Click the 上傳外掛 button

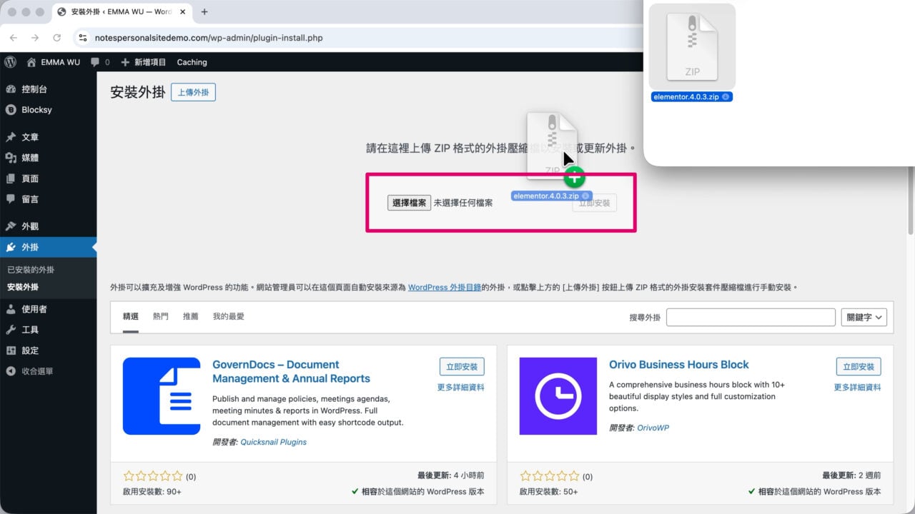(193, 92)
